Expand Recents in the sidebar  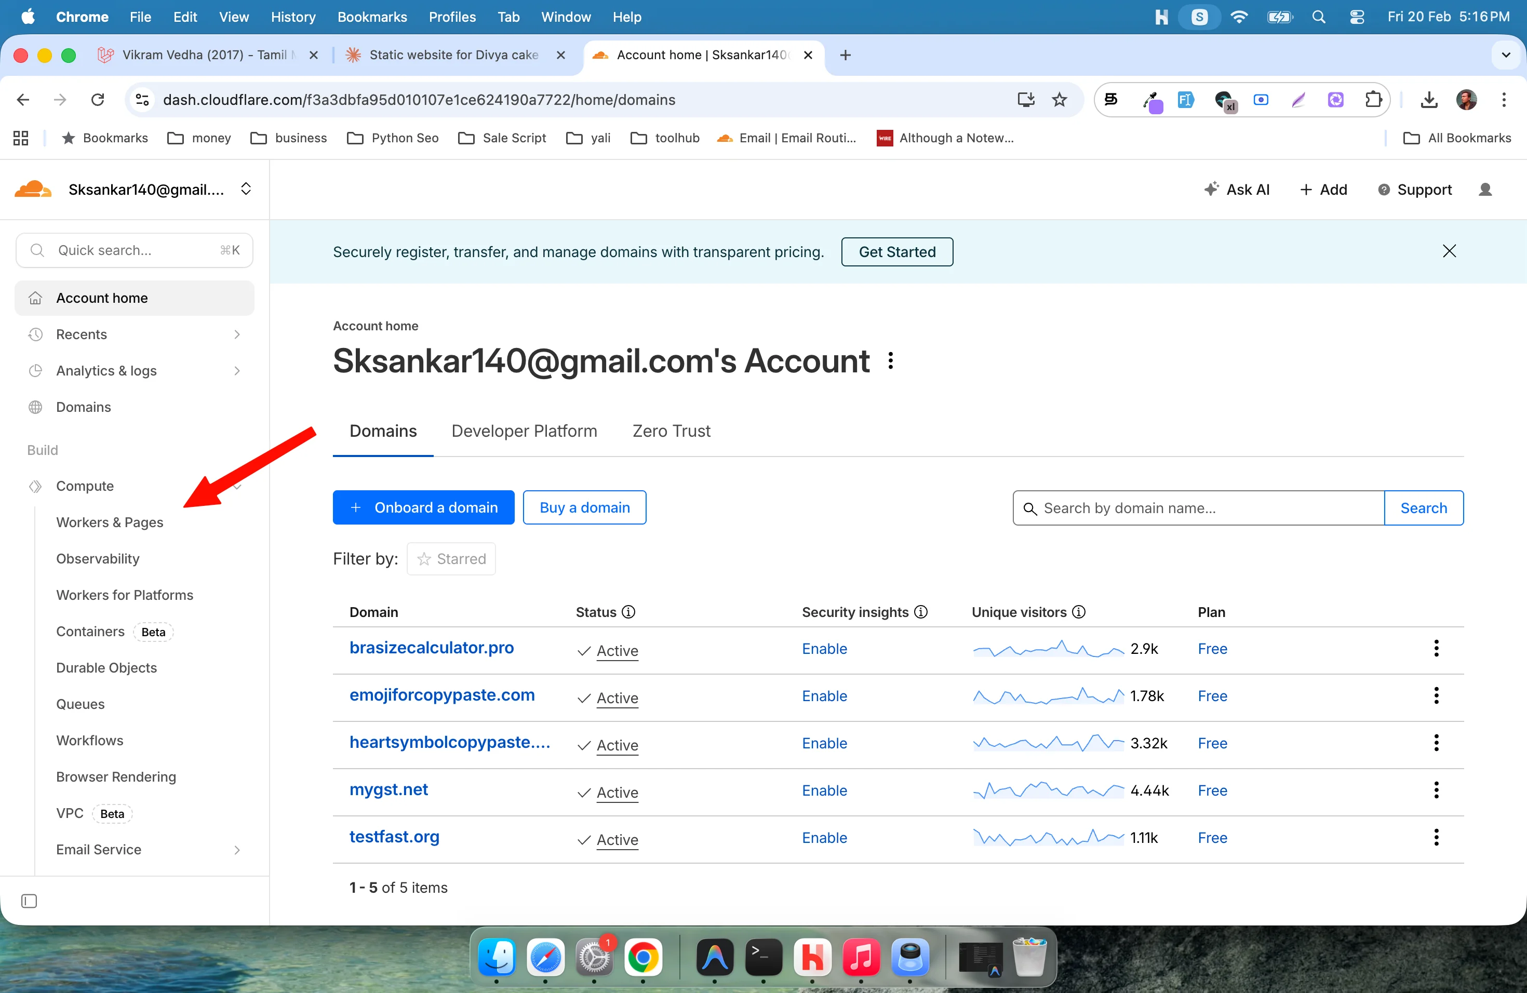237,334
